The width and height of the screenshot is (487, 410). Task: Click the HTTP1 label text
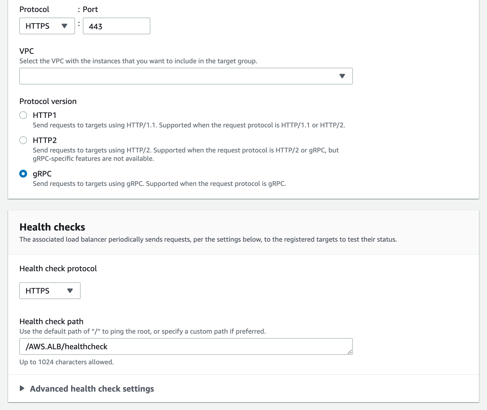pos(45,115)
